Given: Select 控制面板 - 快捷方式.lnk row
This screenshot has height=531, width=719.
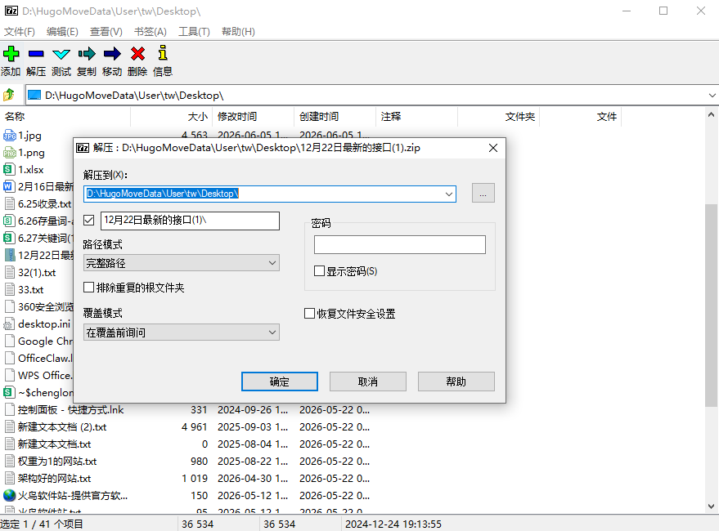Looking at the screenshot, I should click(x=187, y=409).
